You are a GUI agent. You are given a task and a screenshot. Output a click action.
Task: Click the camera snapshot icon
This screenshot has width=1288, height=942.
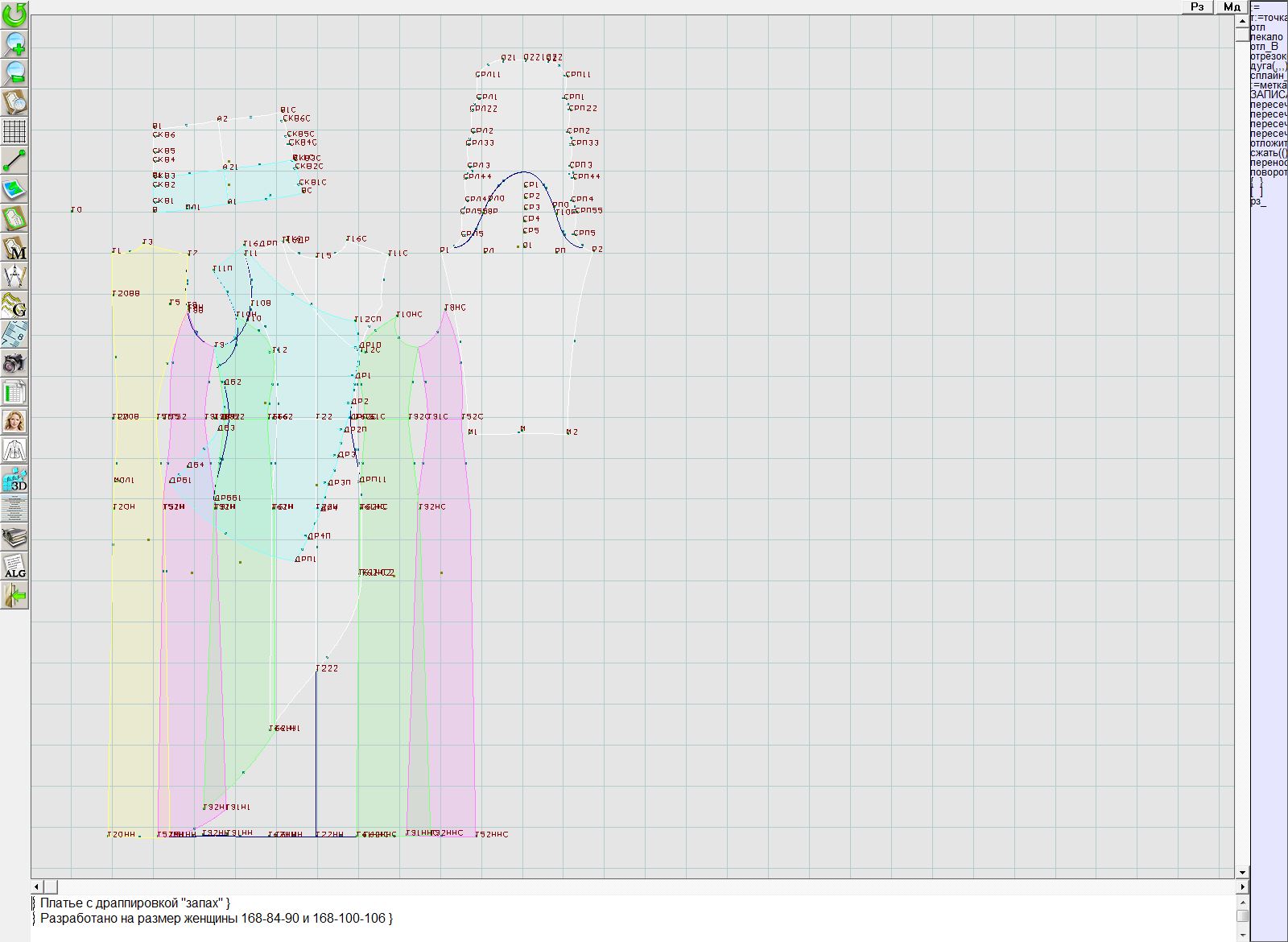point(14,364)
